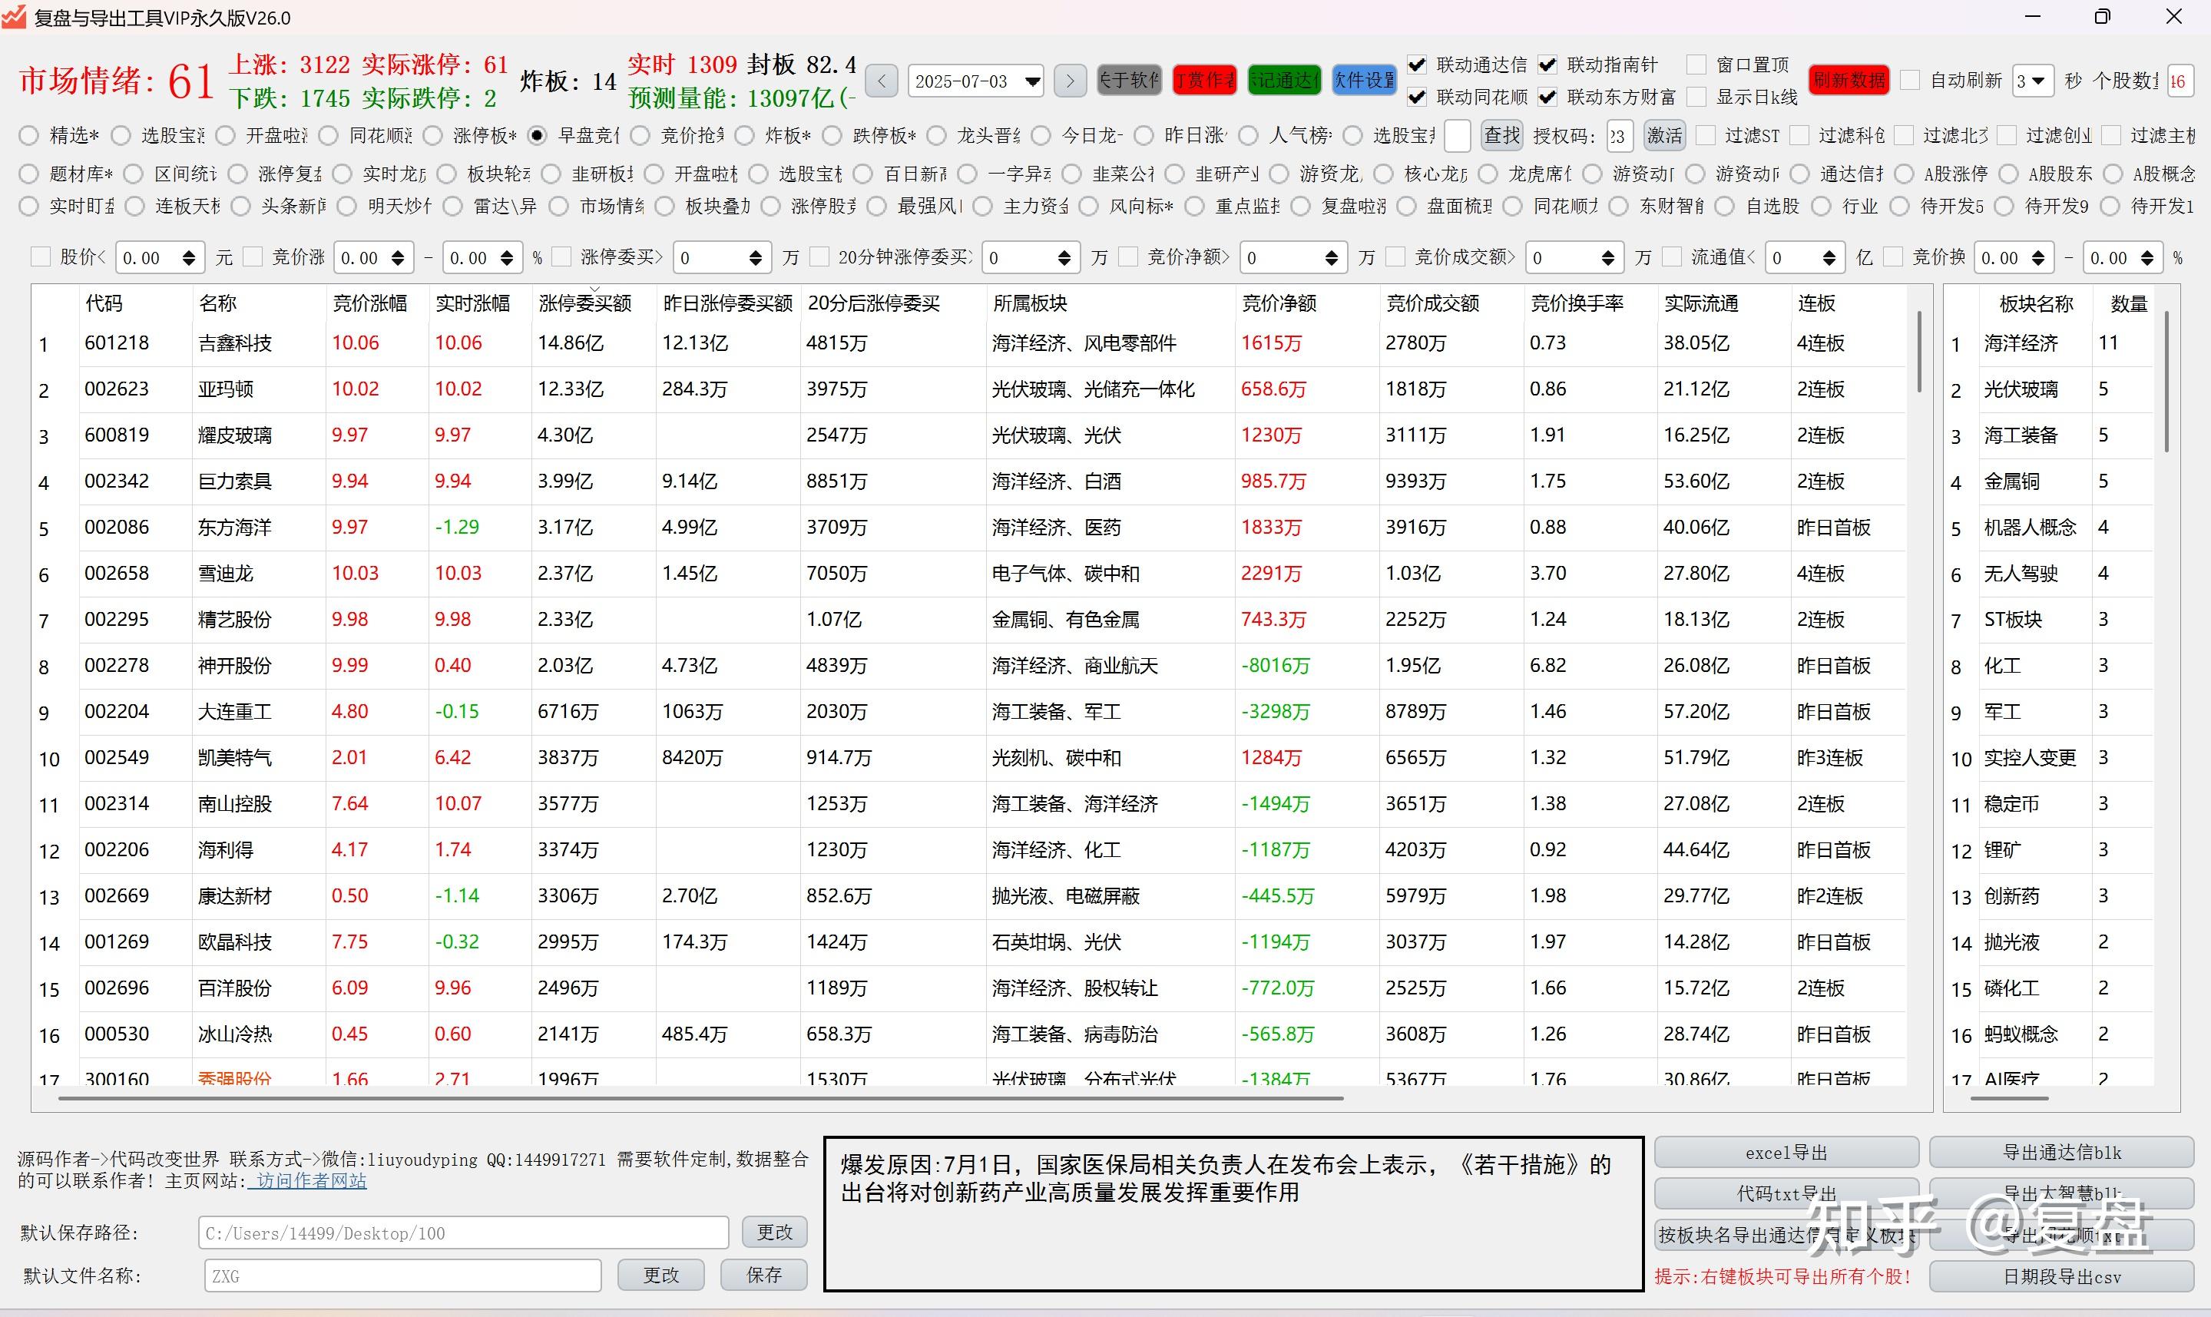Open the 软件设置 software settings
2211x1317 pixels.
tap(1364, 80)
